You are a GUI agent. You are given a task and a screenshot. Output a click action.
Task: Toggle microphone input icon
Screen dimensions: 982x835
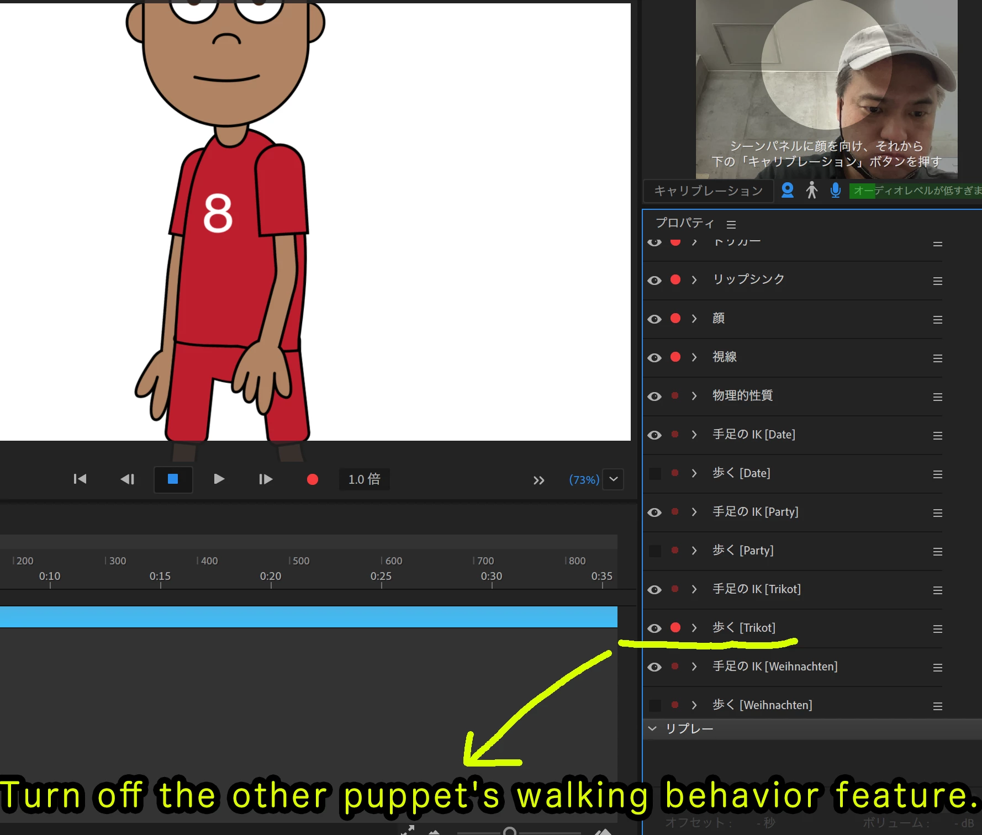coord(836,191)
